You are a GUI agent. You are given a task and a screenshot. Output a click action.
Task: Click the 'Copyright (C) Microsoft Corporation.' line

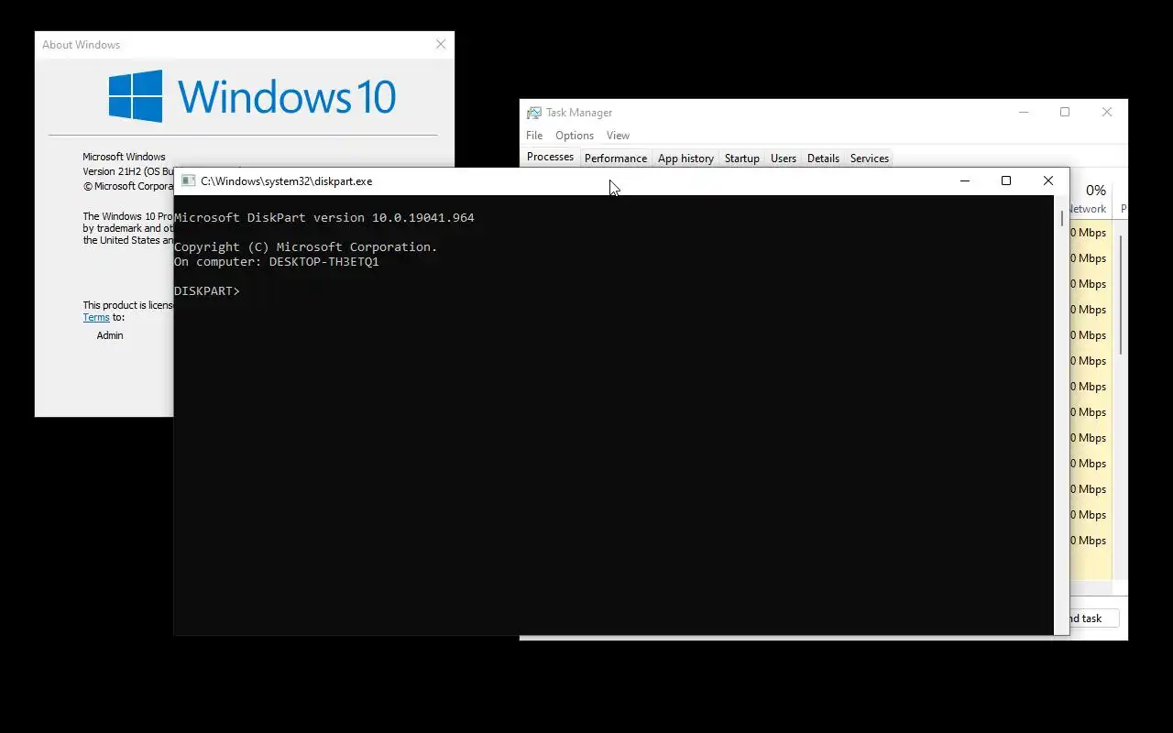[x=306, y=247]
